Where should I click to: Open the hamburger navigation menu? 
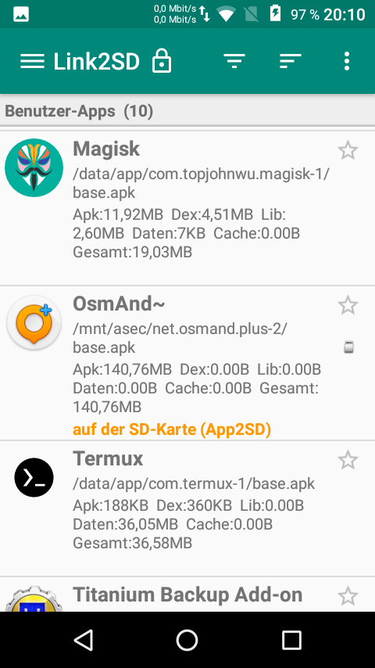32,62
